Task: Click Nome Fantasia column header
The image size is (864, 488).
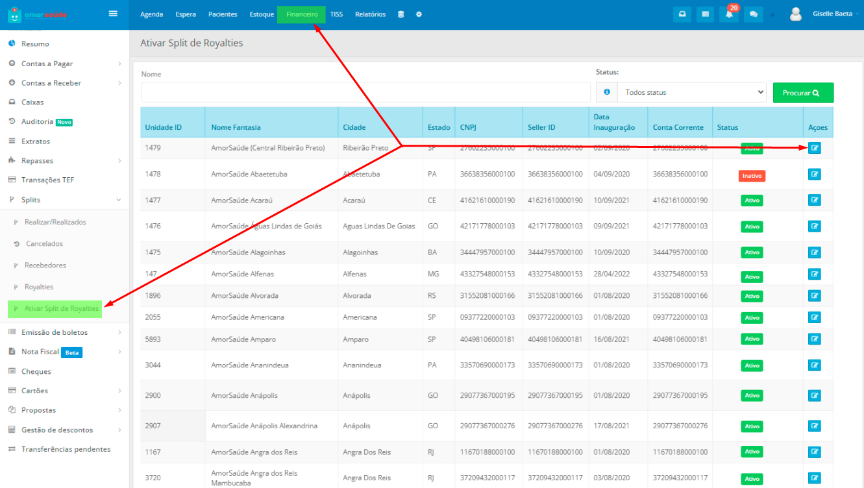Action: click(x=236, y=127)
